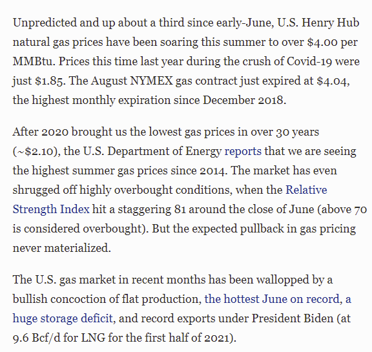Click the "Relative" link word
The image size is (372, 352).
(306, 190)
